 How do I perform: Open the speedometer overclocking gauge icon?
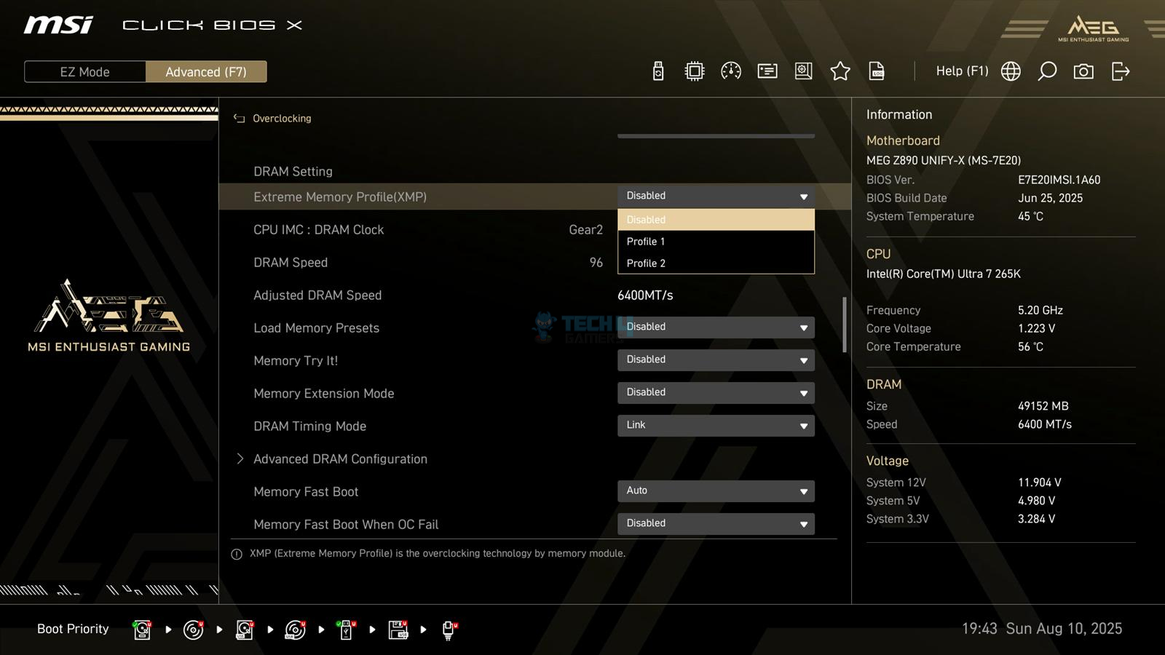click(x=731, y=71)
